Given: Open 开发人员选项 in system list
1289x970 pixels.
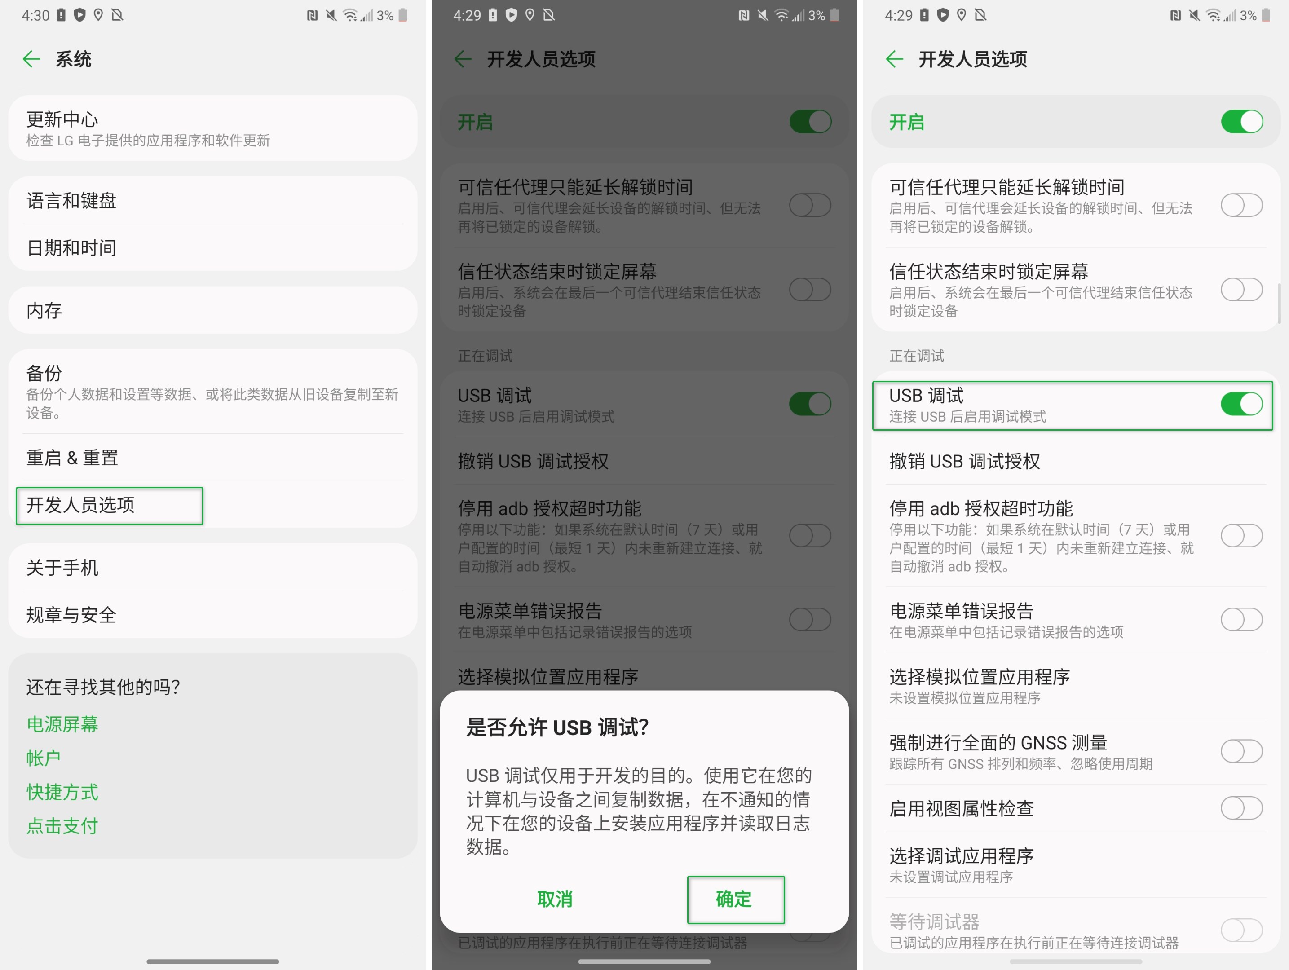Looking at the screenshot, I should coord(110,505).
